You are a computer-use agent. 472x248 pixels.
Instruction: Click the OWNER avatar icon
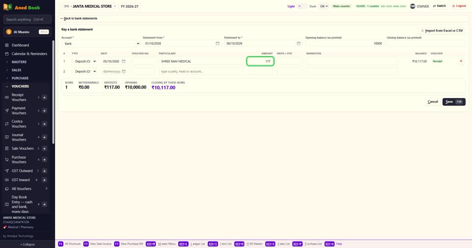(413, 6)
